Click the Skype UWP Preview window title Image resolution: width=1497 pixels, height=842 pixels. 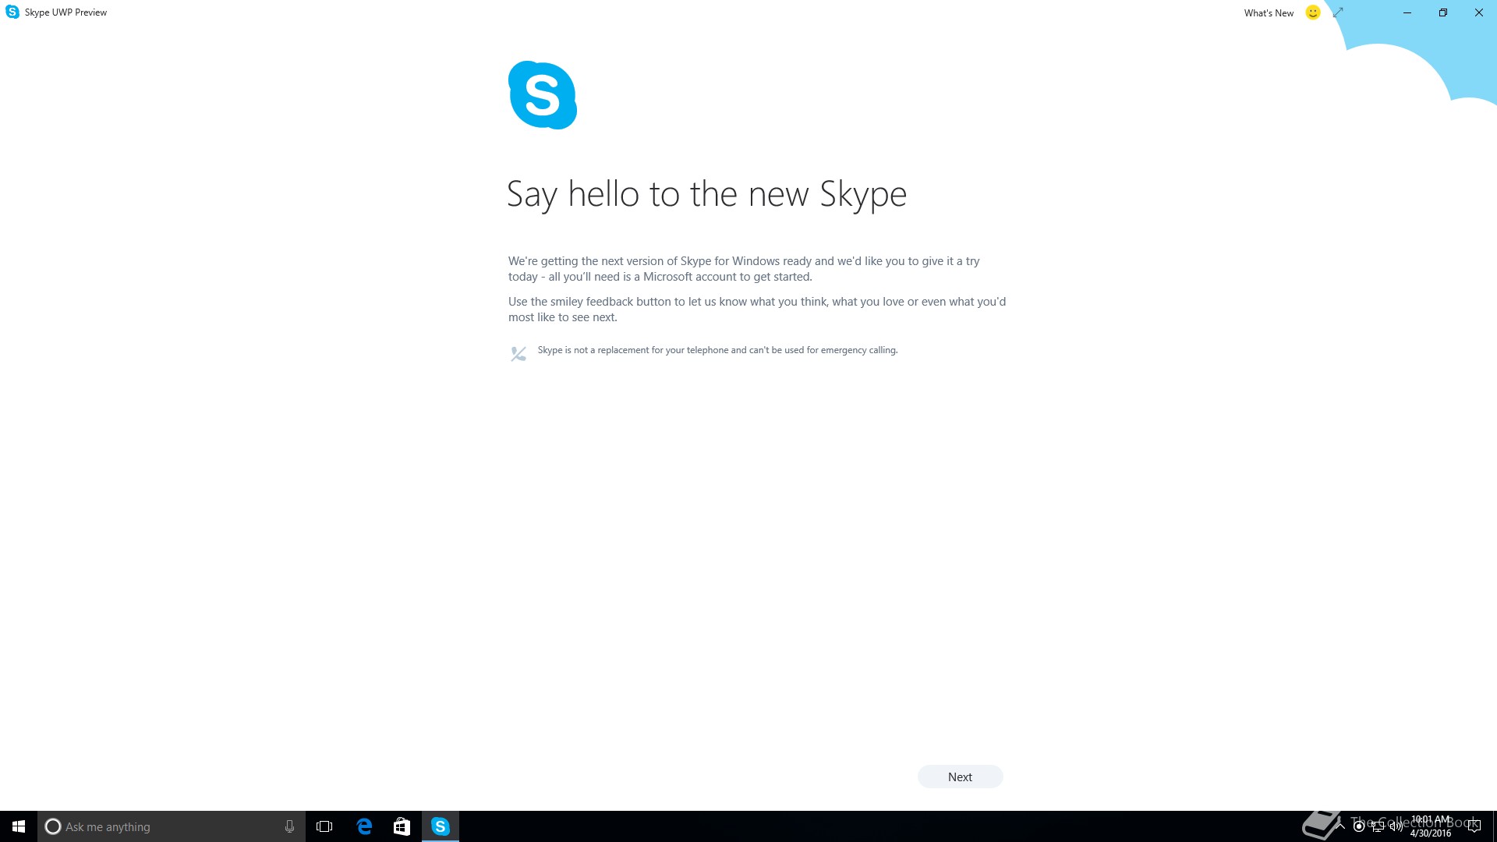click(65, 12)
